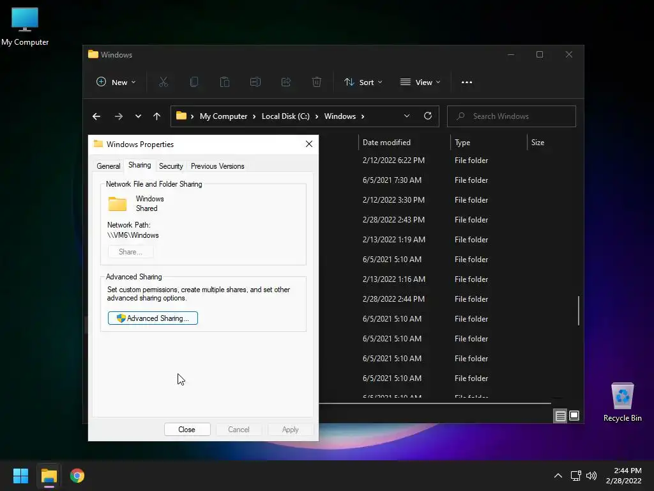Click the Share... button
The width and height of the screenshot is (654, 491).
(x=130, y=252)
